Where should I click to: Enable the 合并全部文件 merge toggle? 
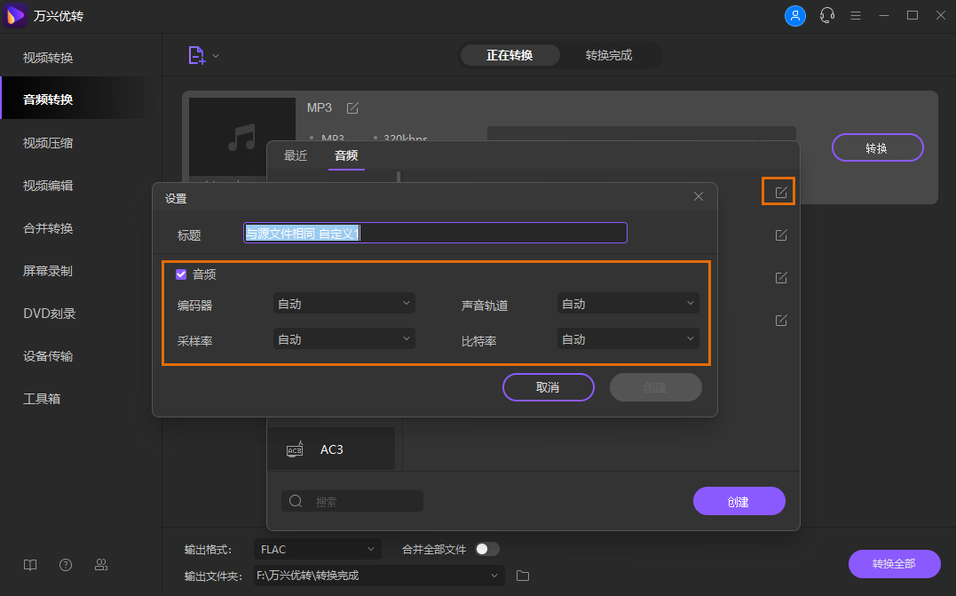coord(486,549)
